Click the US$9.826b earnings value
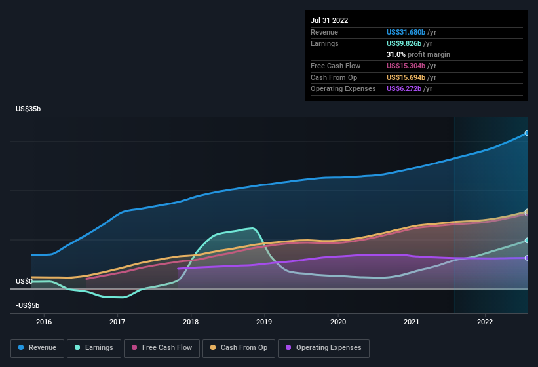The height and width of the screenshot is (367, 538). [404, 43]
